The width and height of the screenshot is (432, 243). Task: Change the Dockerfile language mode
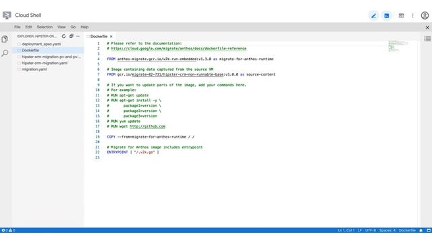coord(407,230)
